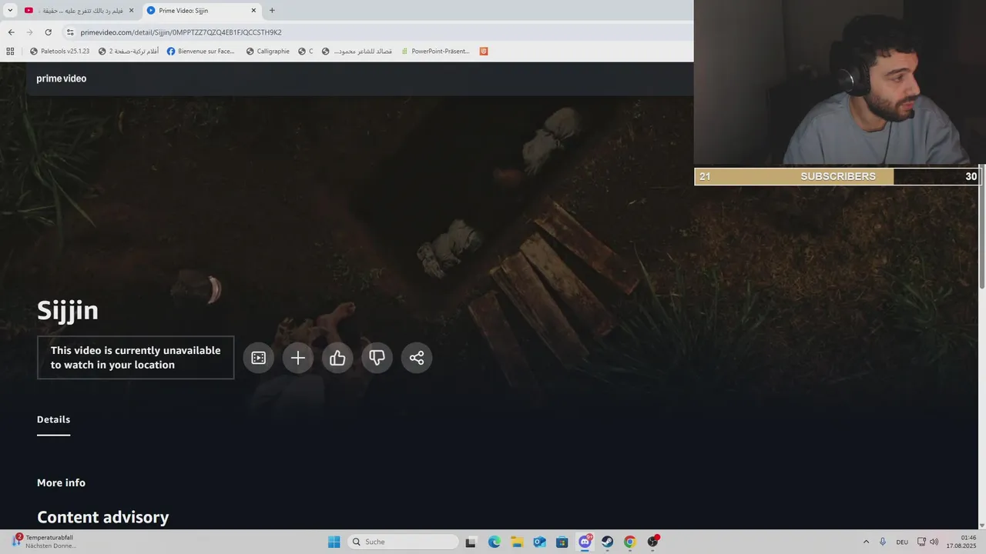The width and height of the screenshot is (986, 554).
Task: Open the Arabic poems Mahmoud bookmark
Action: (357, 52)
